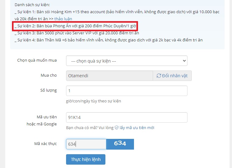Open the thảo luận link
Viewport: 232px width, 168px height.
63,19
